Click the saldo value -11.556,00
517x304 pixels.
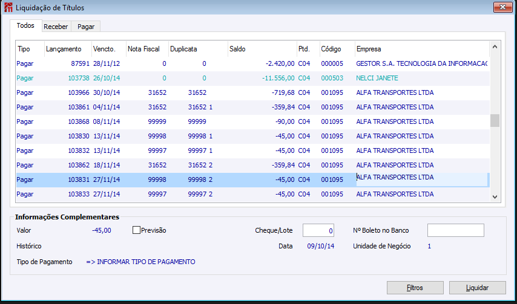(278, 79)
